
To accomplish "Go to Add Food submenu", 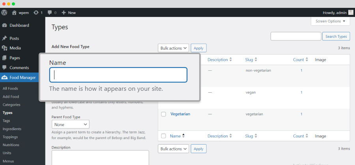I will [x=11, y=97].
